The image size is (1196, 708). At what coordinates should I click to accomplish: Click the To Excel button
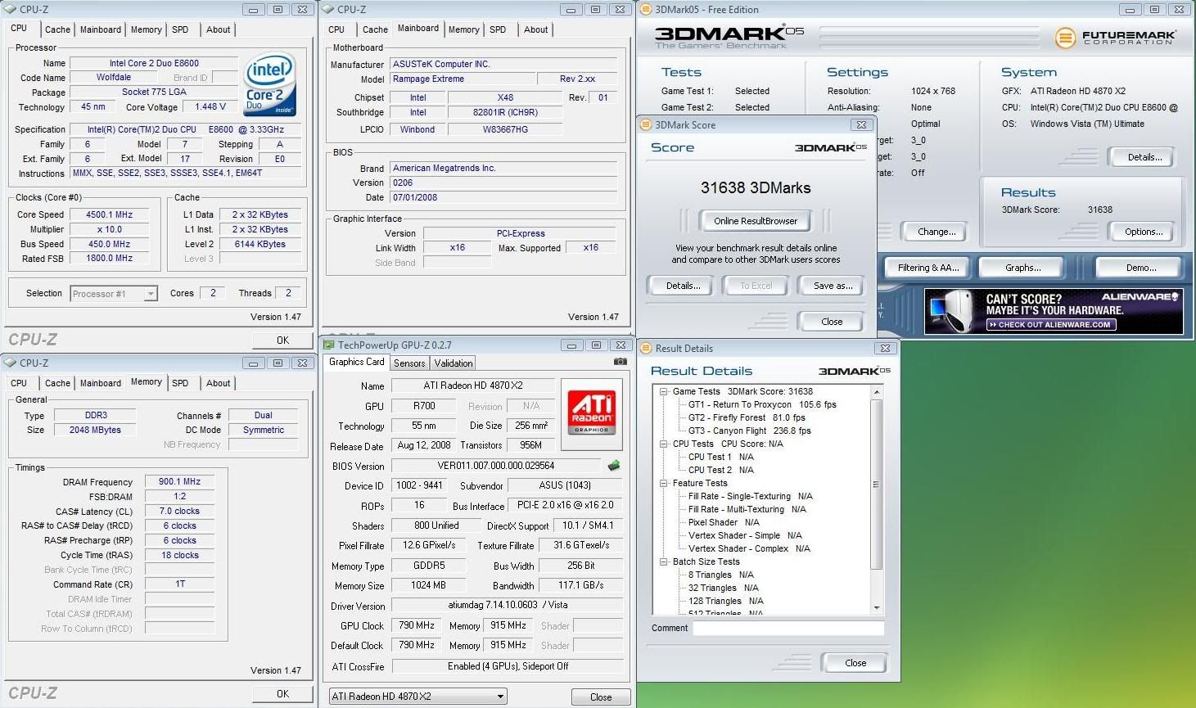pos(756,286)
